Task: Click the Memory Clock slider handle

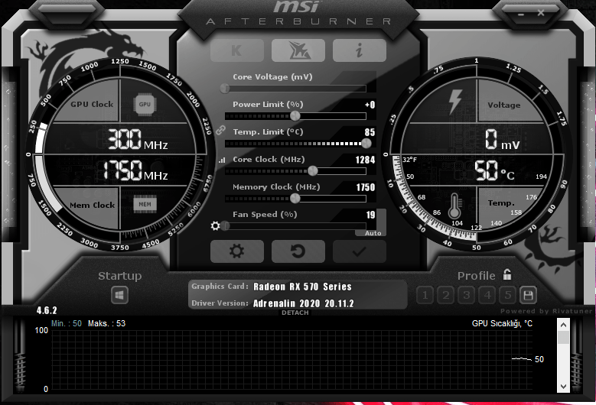Action: coord(295,198)
